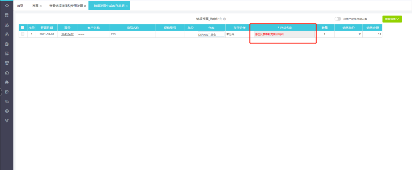Click the Home icon in the sidebar
412x170 pixels.
pos(7,6)
